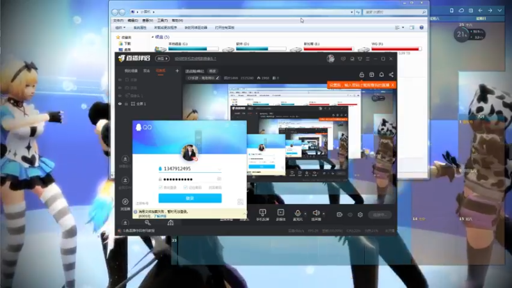This screenshot has height=288, width=512.
Task: Switch to the first scene tab
Action: 131,71
